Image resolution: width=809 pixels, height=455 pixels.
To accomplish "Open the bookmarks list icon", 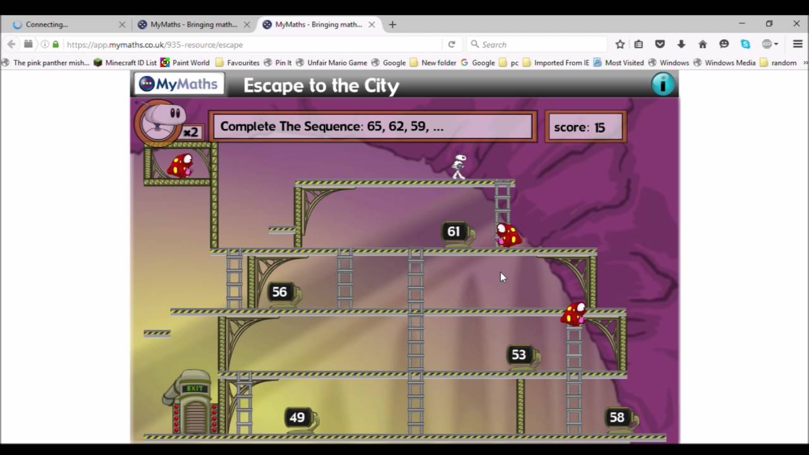I will tap(638, 44).
